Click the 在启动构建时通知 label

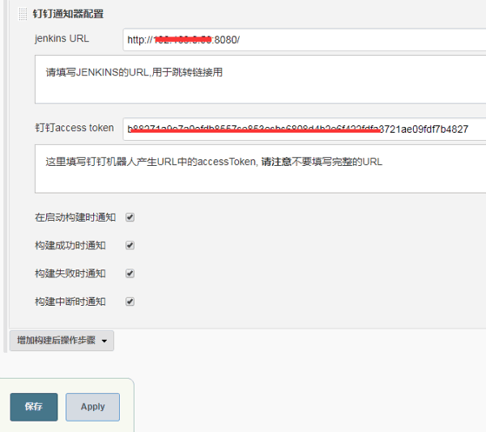pos(75,218)
